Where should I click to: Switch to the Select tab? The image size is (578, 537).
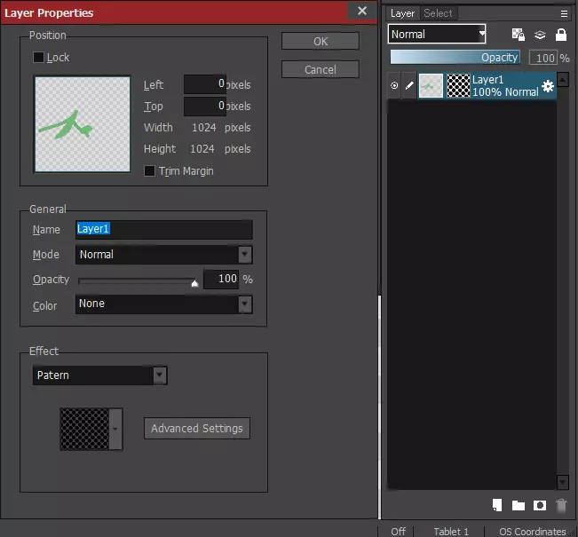tap(438, 13)
